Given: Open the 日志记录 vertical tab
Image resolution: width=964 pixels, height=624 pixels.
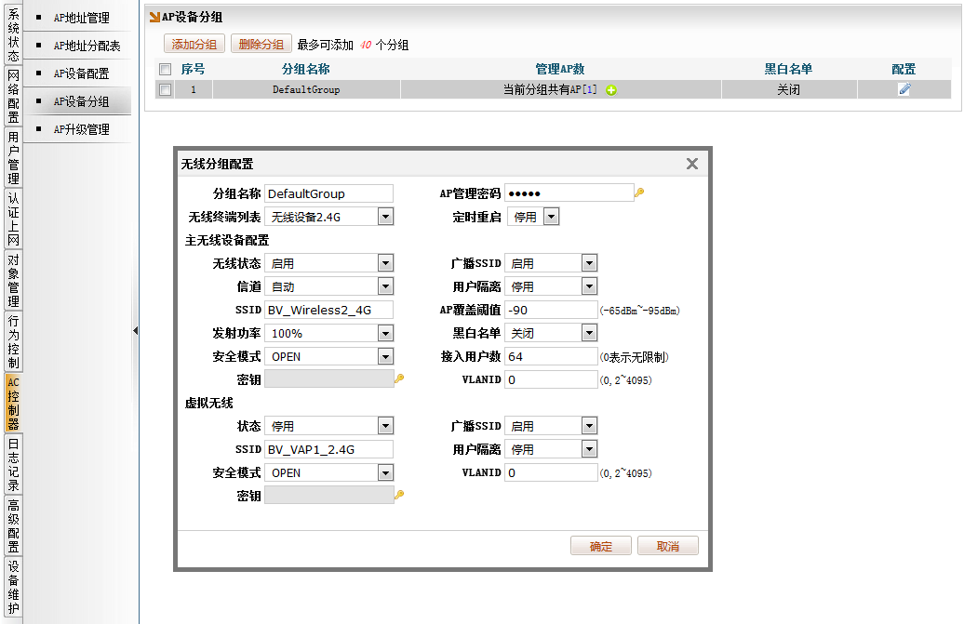Looking at the screenshot, I should (x=14, y=464).
